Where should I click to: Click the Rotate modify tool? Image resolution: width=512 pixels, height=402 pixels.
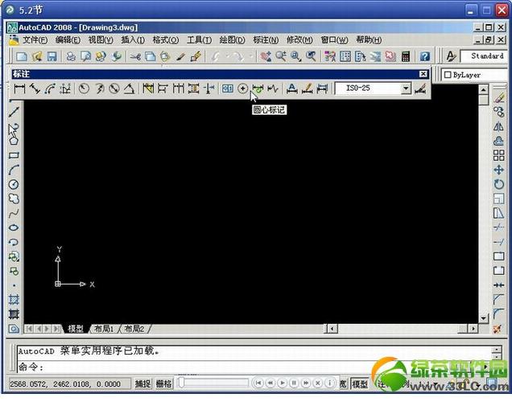click(x=498, y=184)
